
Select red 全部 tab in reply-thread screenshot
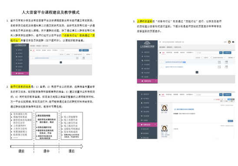point(163,94)
